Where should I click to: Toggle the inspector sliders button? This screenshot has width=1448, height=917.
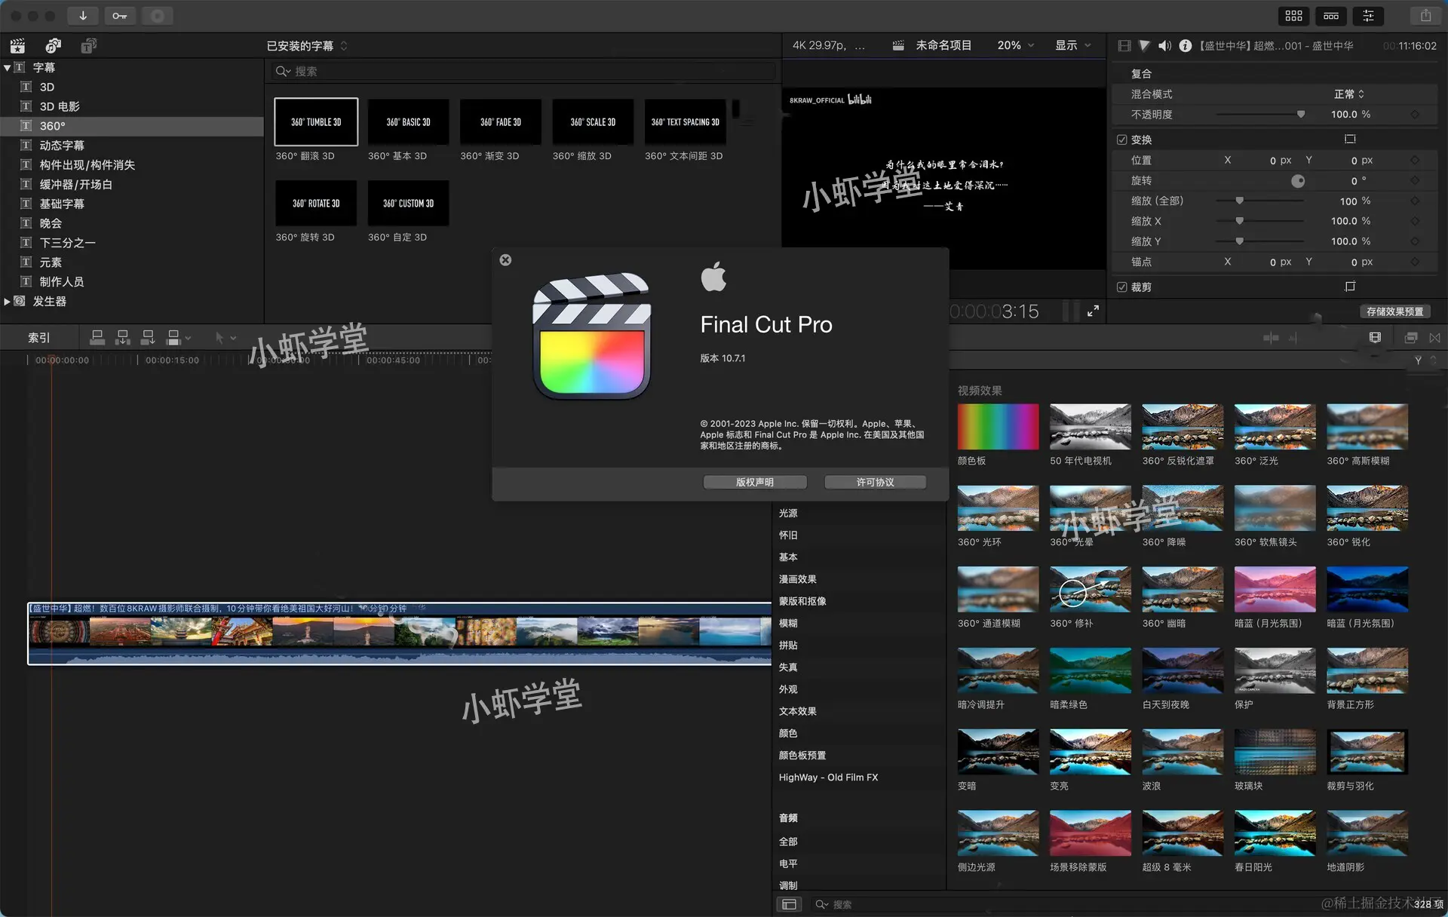(1368, 16)
